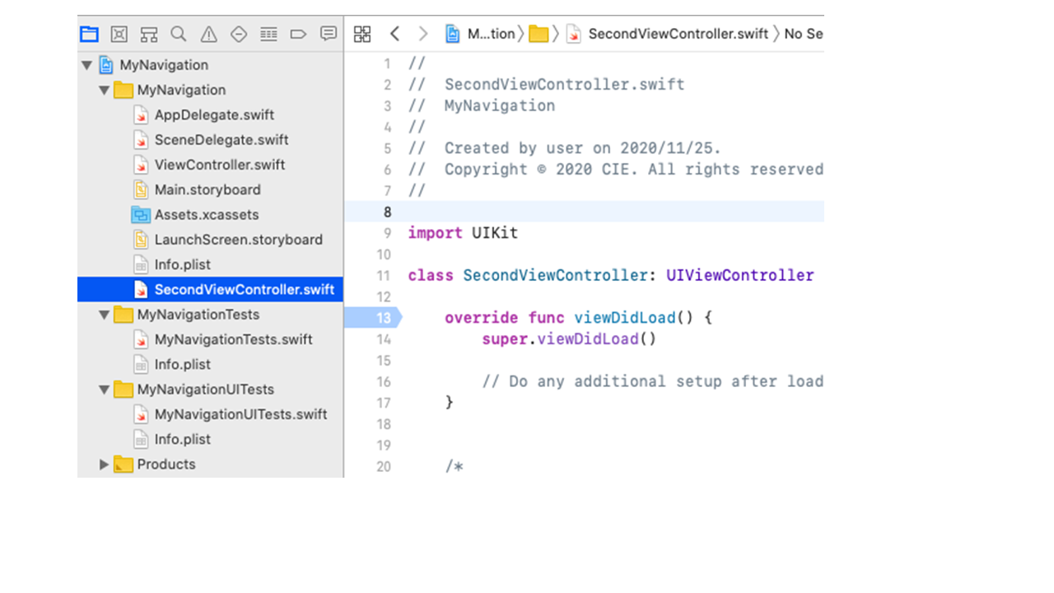This screenshot has width=1054, height=593.
Task: Select Main.storyboard in the file tree
Action: point(208,189)
